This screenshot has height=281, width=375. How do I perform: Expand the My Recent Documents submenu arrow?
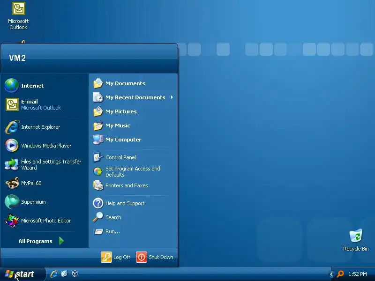click(x=172, y=97)
